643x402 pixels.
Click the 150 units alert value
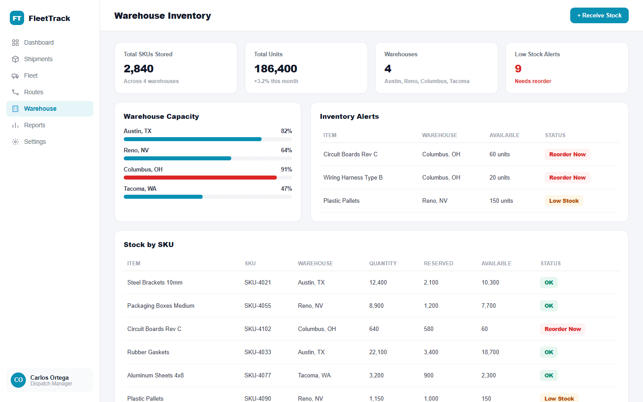(x=501, y=201)
